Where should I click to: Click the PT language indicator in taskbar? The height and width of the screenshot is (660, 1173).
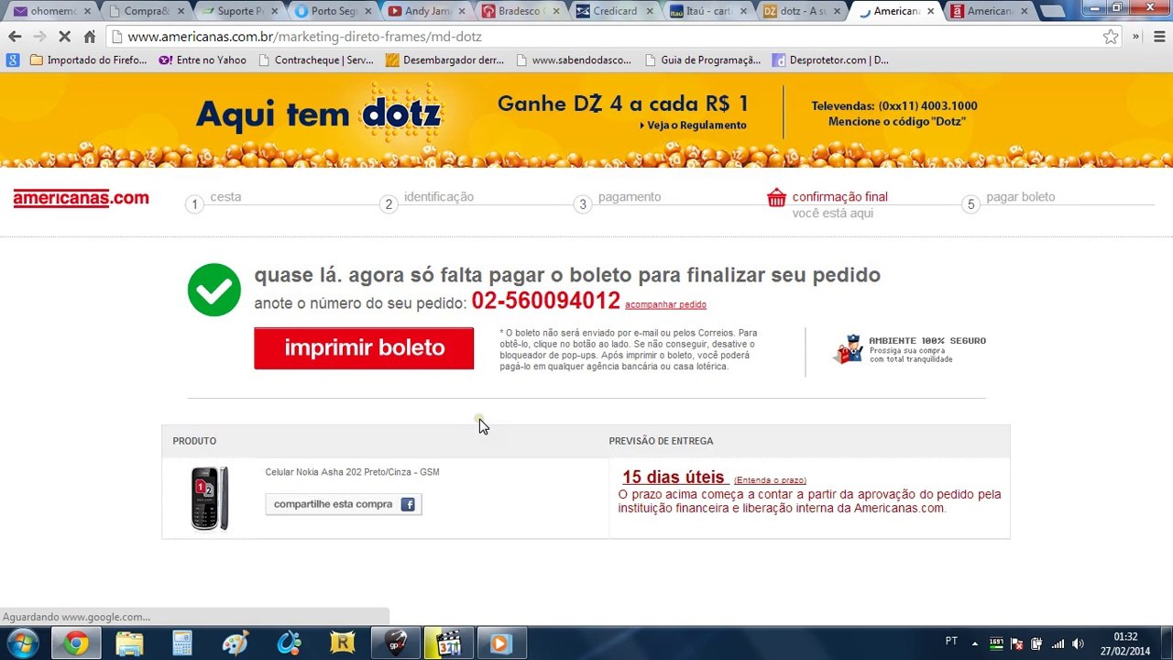[x=951, y=642]
